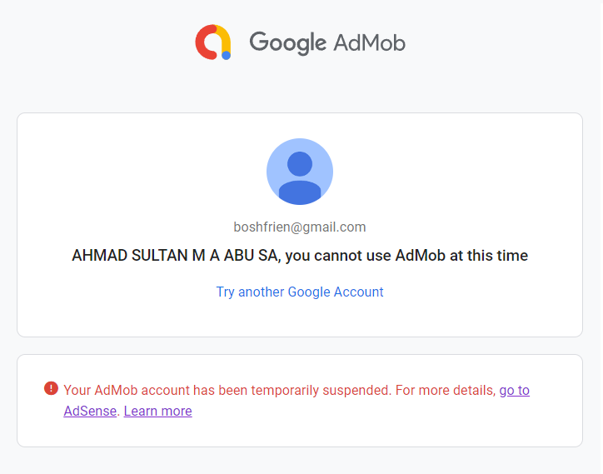Click Try another Google Account link
The image size is (603, 474).
click(x=300, y=292)
